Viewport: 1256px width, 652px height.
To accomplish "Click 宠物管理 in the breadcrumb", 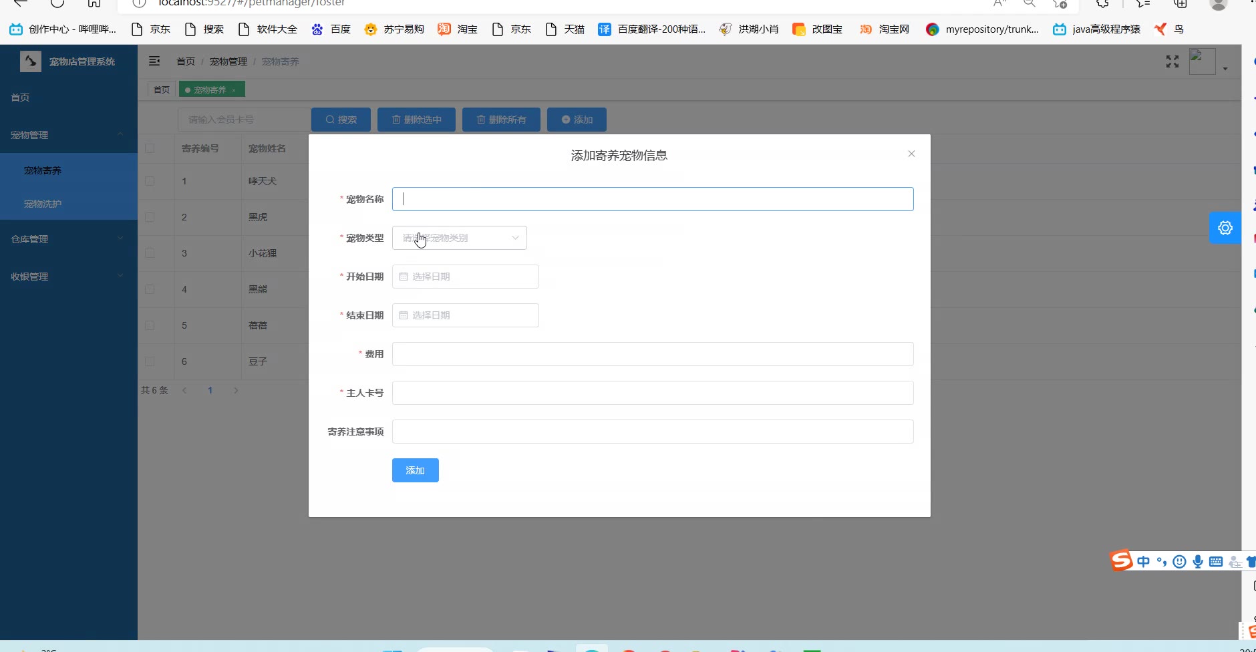I will [228, 61].
